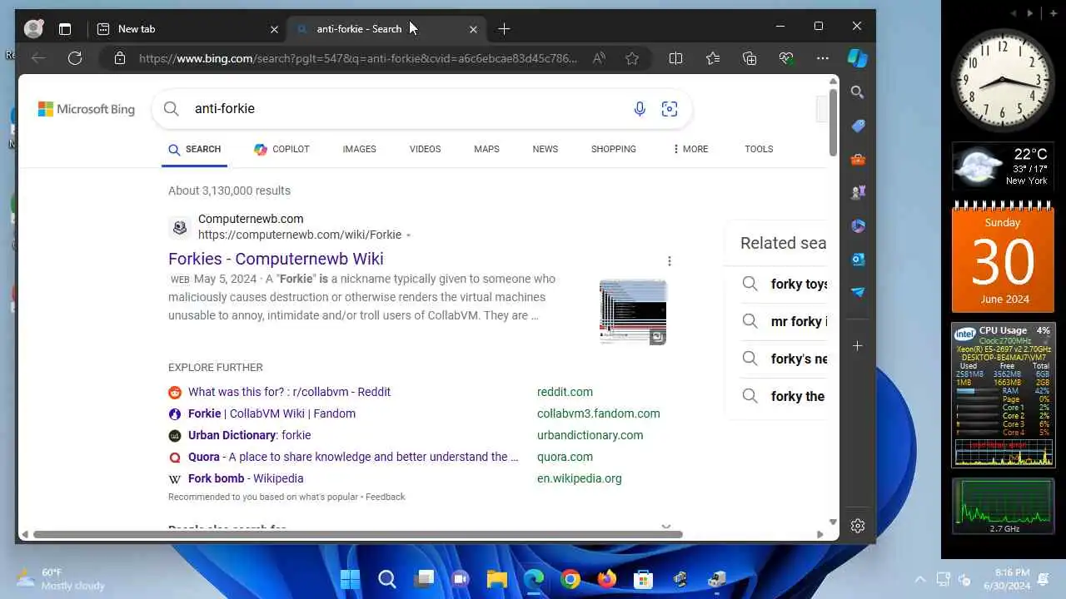
Task: Click the vertical page scrollbar
Action: tap(833, 121)
